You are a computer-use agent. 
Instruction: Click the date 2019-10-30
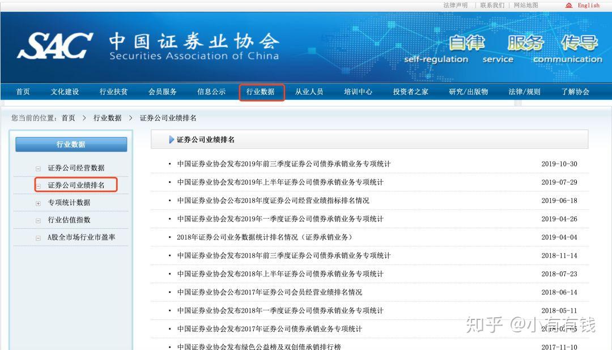(559, 164)
